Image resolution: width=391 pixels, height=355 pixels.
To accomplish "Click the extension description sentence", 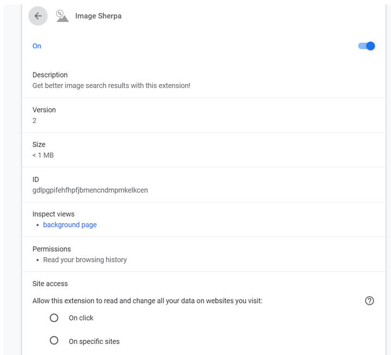I will [111, 86].
